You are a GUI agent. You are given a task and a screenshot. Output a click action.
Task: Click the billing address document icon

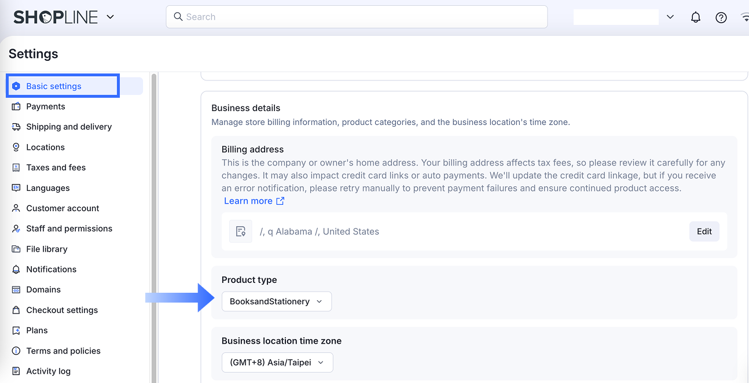(241, 231)
